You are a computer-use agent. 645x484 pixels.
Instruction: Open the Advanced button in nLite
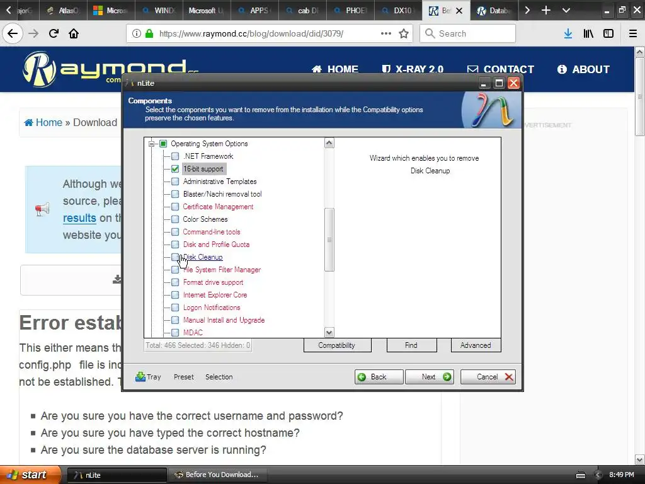pos(476,345)
